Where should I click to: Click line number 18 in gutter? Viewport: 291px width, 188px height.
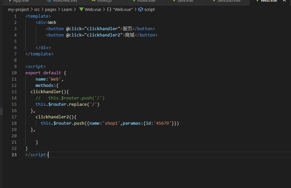coord(14,123)
